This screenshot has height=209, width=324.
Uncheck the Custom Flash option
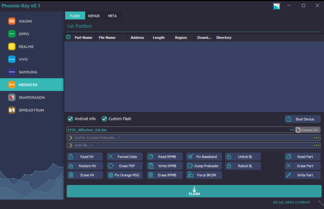(104, 119)
